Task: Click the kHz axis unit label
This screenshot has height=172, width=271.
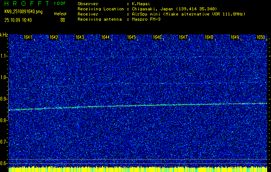Action: [x=4, y=34]
